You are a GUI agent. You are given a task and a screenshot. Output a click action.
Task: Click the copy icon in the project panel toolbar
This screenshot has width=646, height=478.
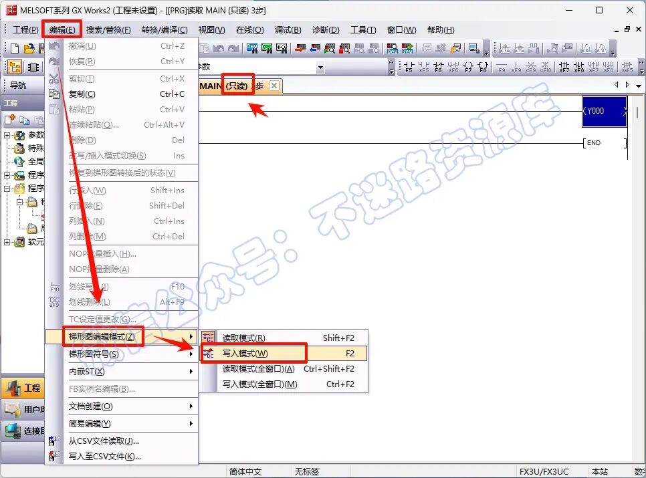click(24, 120)
